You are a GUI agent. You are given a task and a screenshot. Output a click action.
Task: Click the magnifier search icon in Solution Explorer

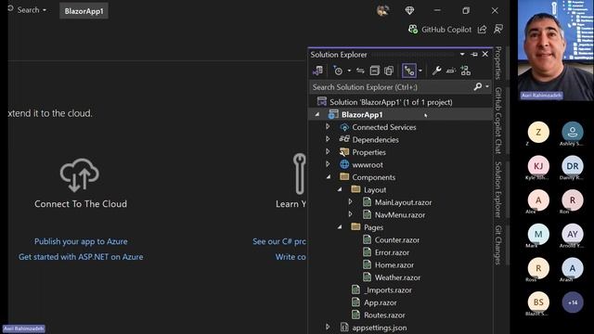pos(478,86)
